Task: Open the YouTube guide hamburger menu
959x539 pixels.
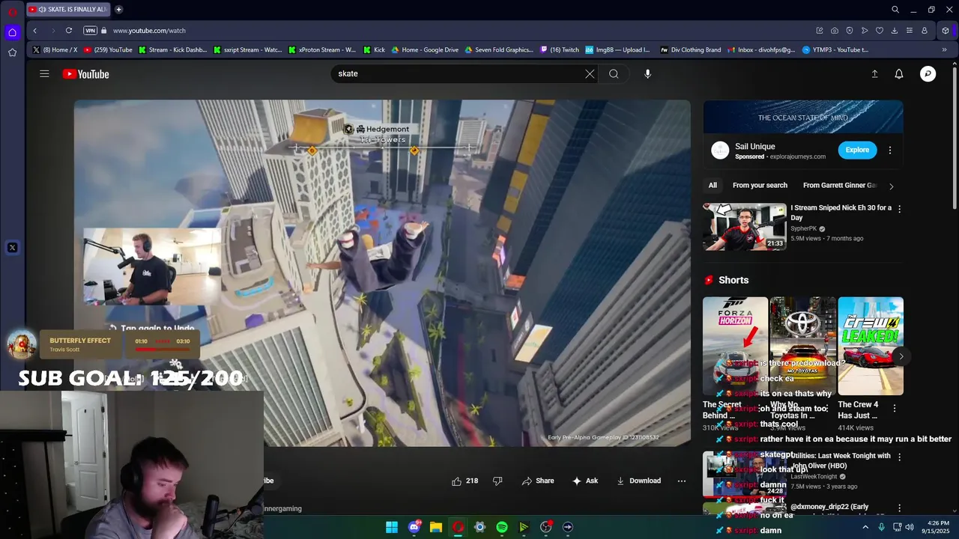Action: pyautogui.click(x=44, y=73)
